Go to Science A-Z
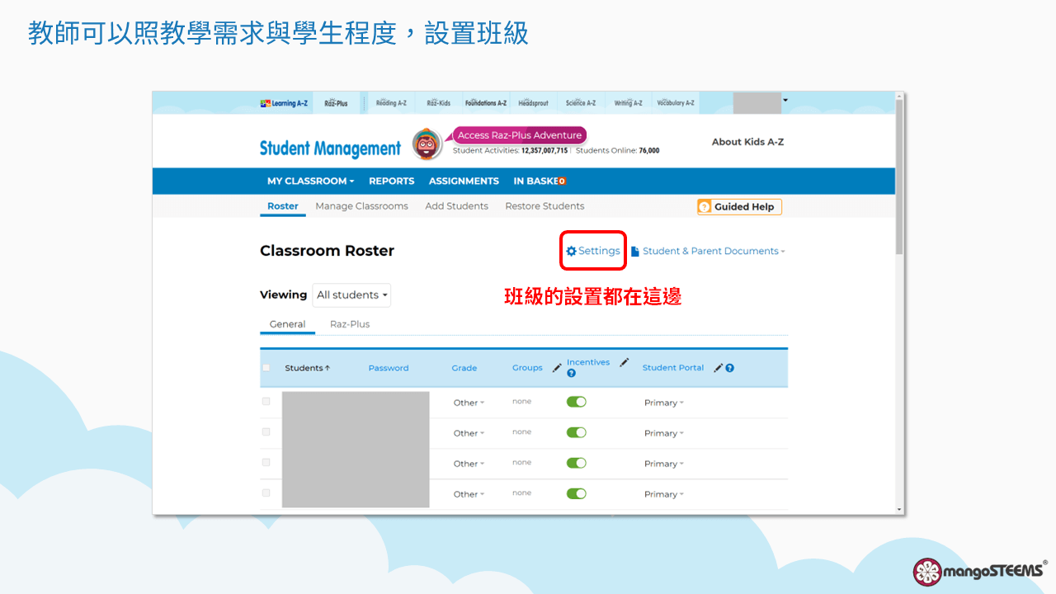 pyautogui.click(x=581, y=103)
